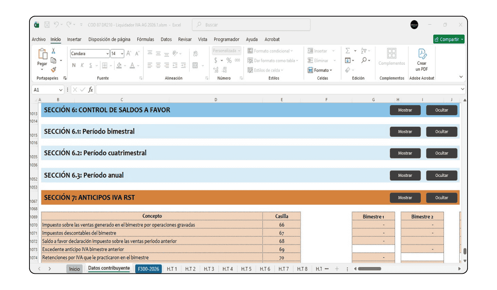Click the percent style icon
This screenshot has height=290, width=497.
tap(229, 60)
